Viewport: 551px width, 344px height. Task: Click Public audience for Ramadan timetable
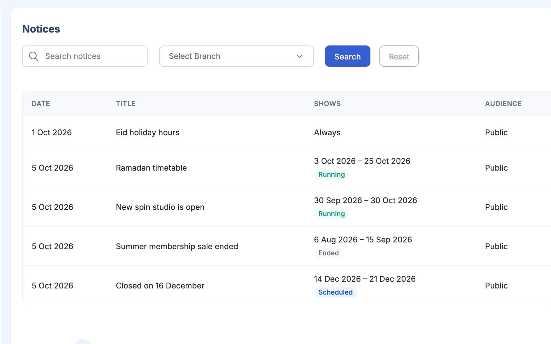tap(496, 168)
